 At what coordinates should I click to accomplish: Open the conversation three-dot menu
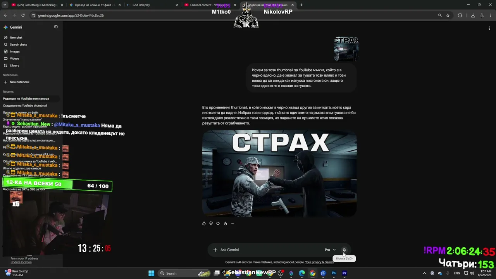coord(489,28)
